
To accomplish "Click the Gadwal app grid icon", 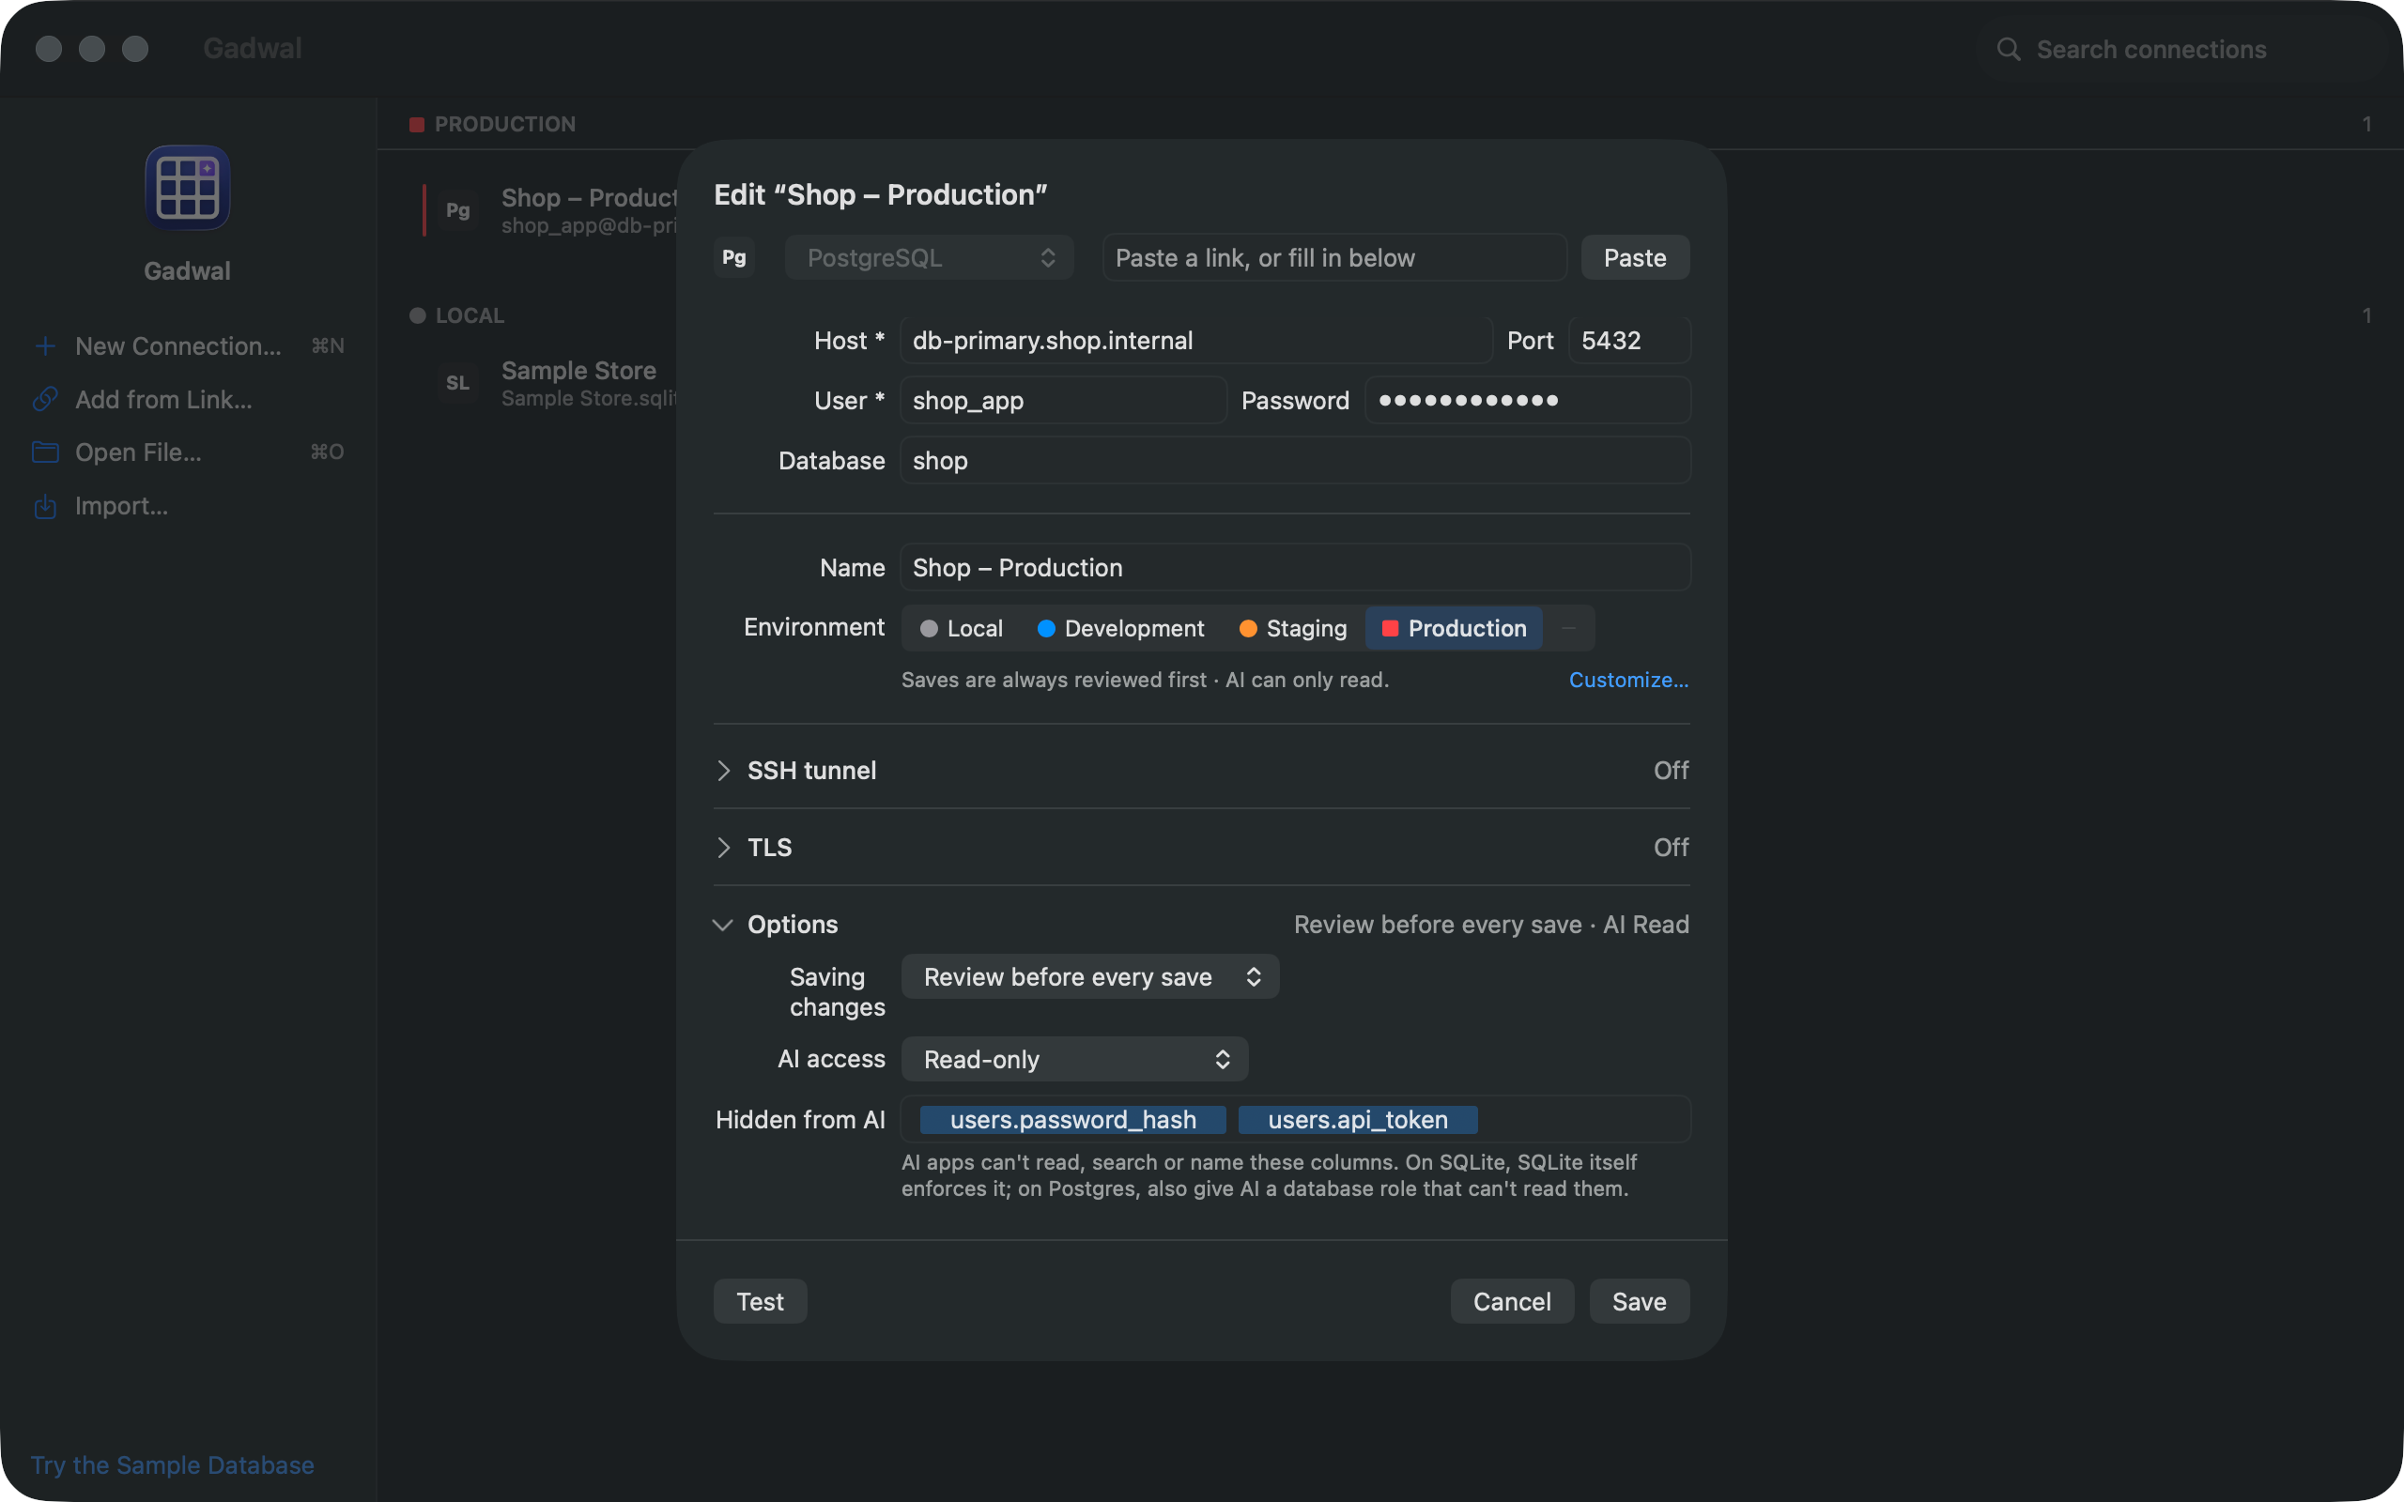I will [x=188, y=188].
